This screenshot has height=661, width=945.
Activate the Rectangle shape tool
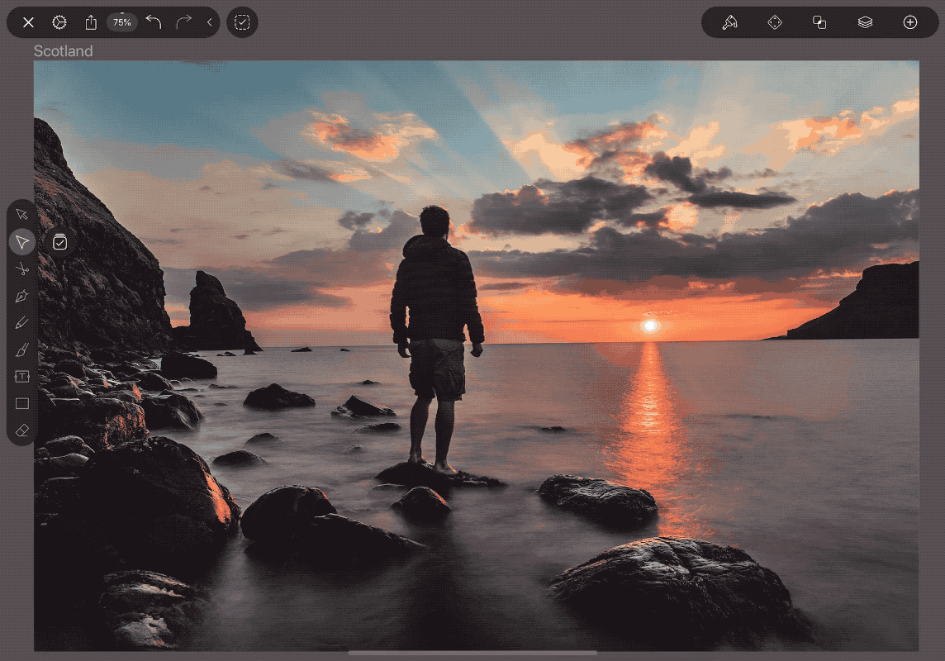22,404
